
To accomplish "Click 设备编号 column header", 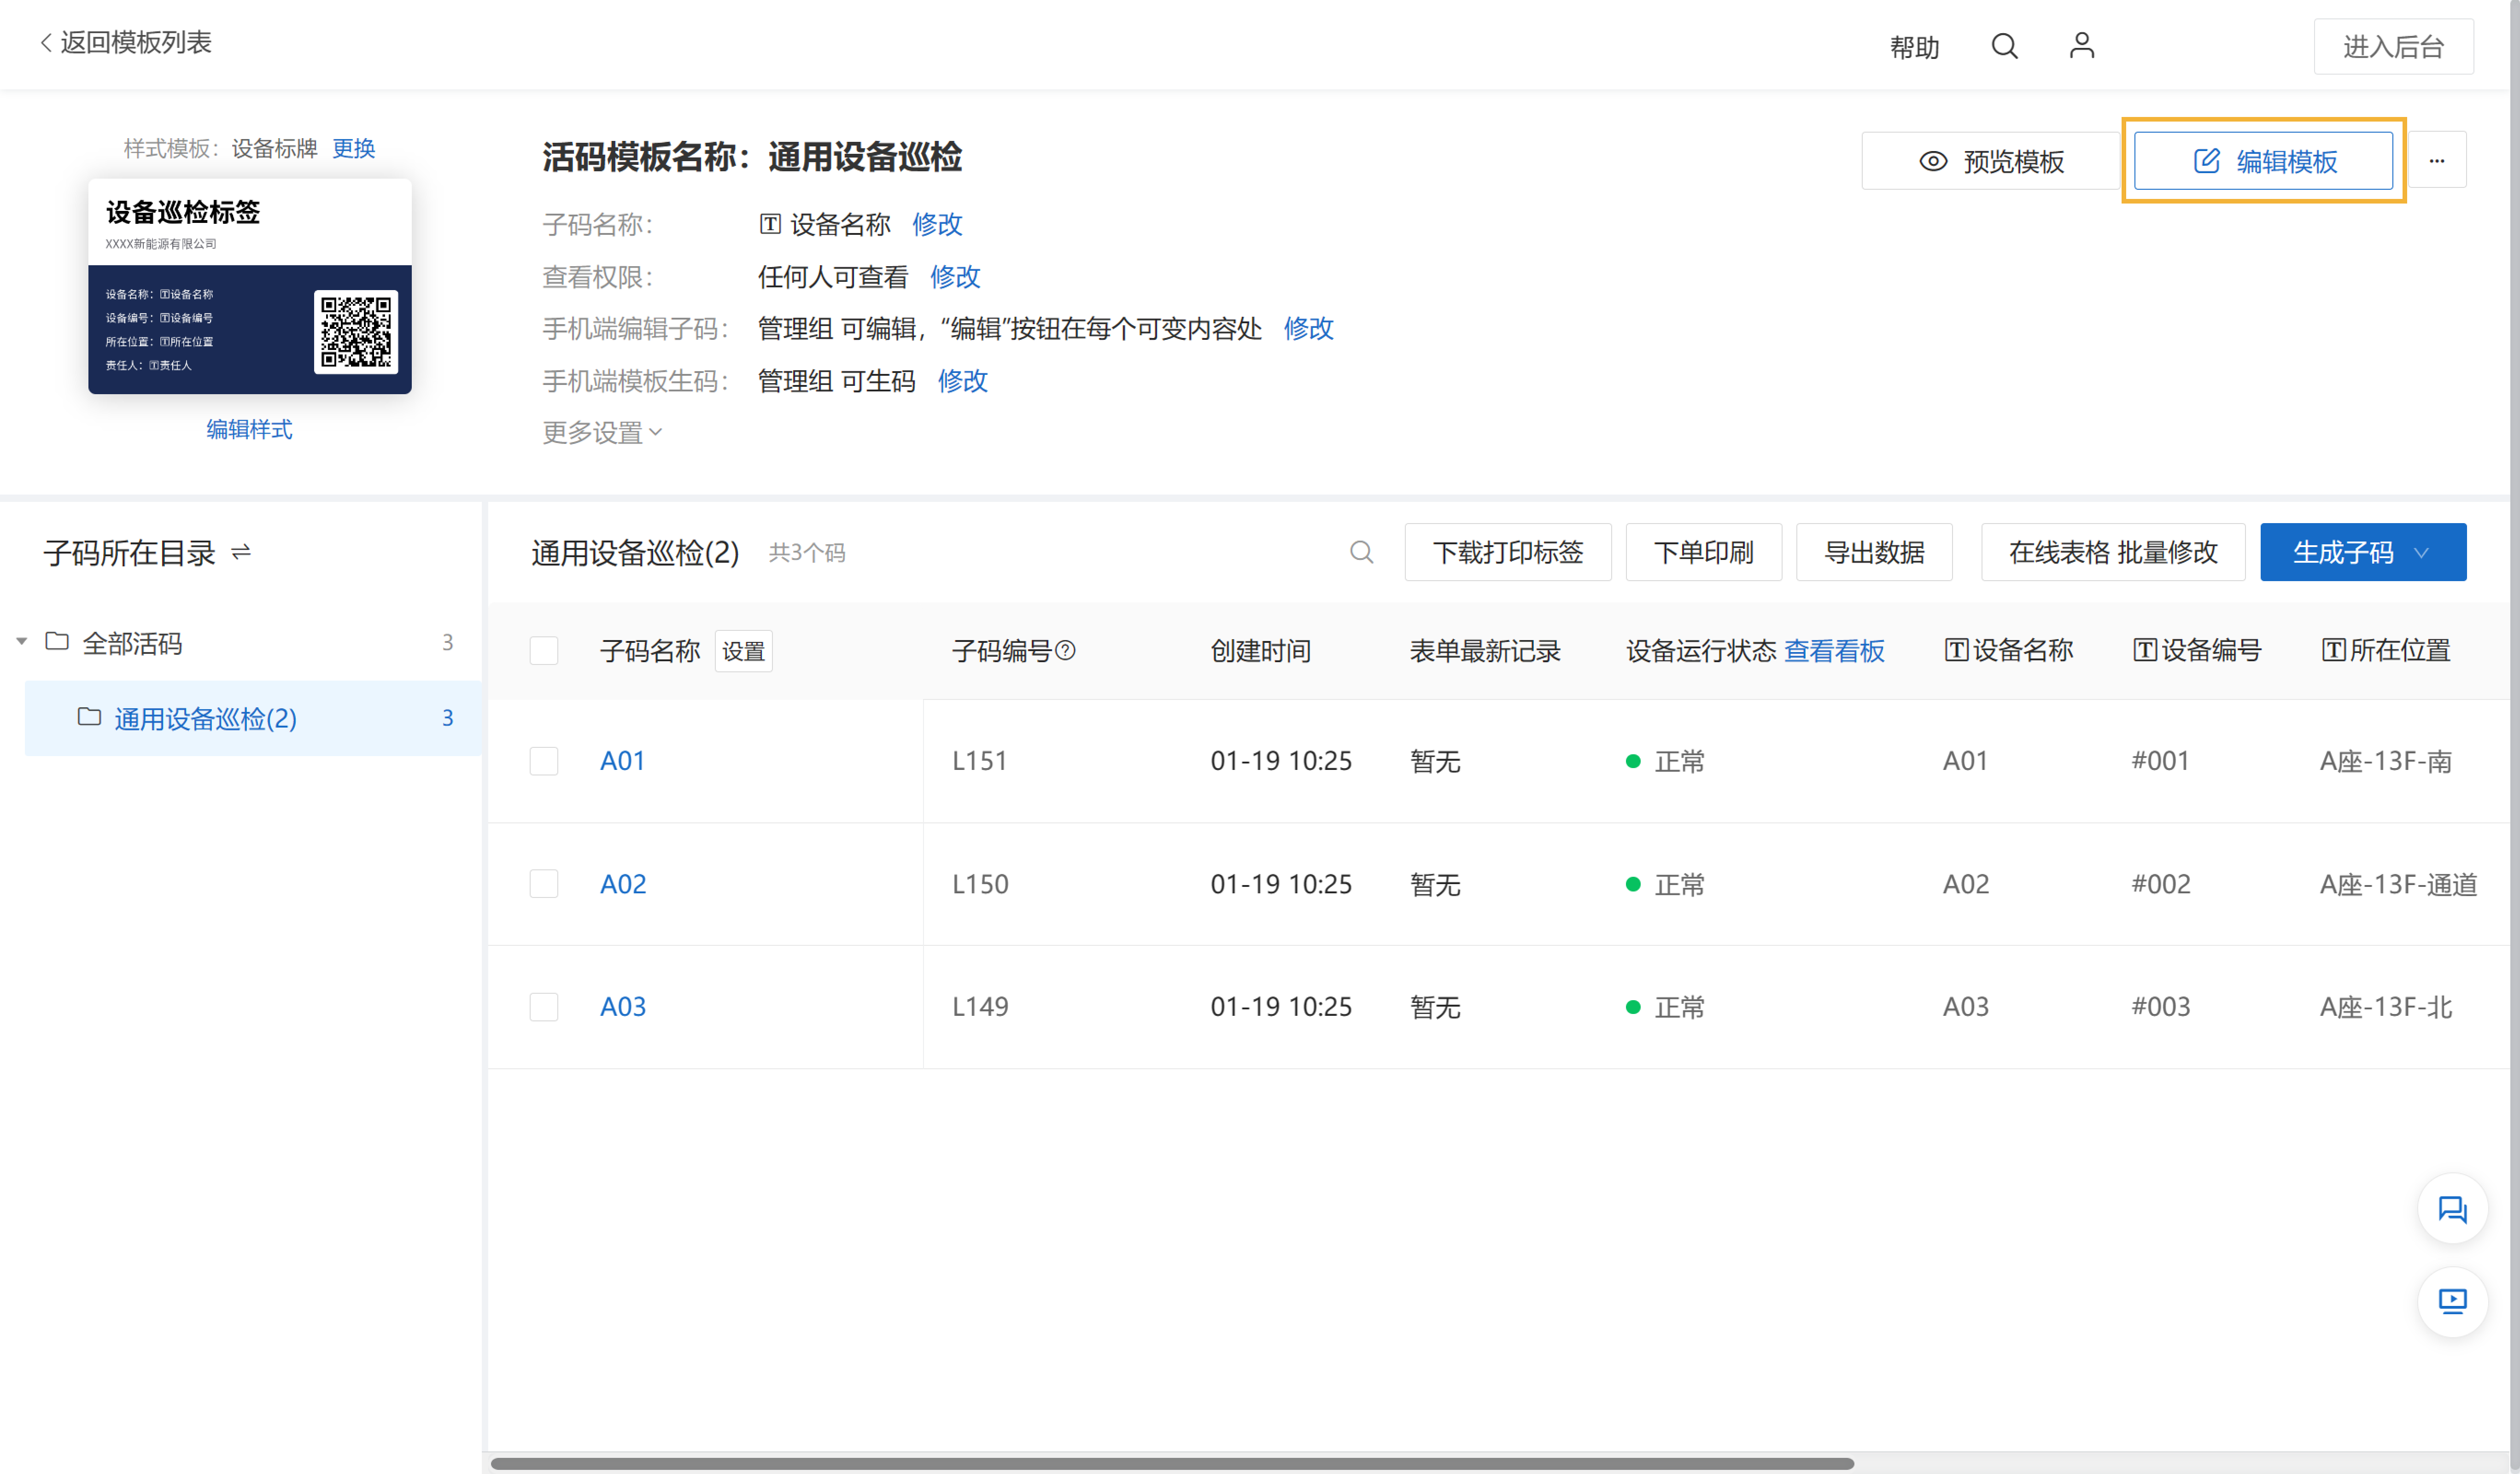I will click(x=2197, y=651).
